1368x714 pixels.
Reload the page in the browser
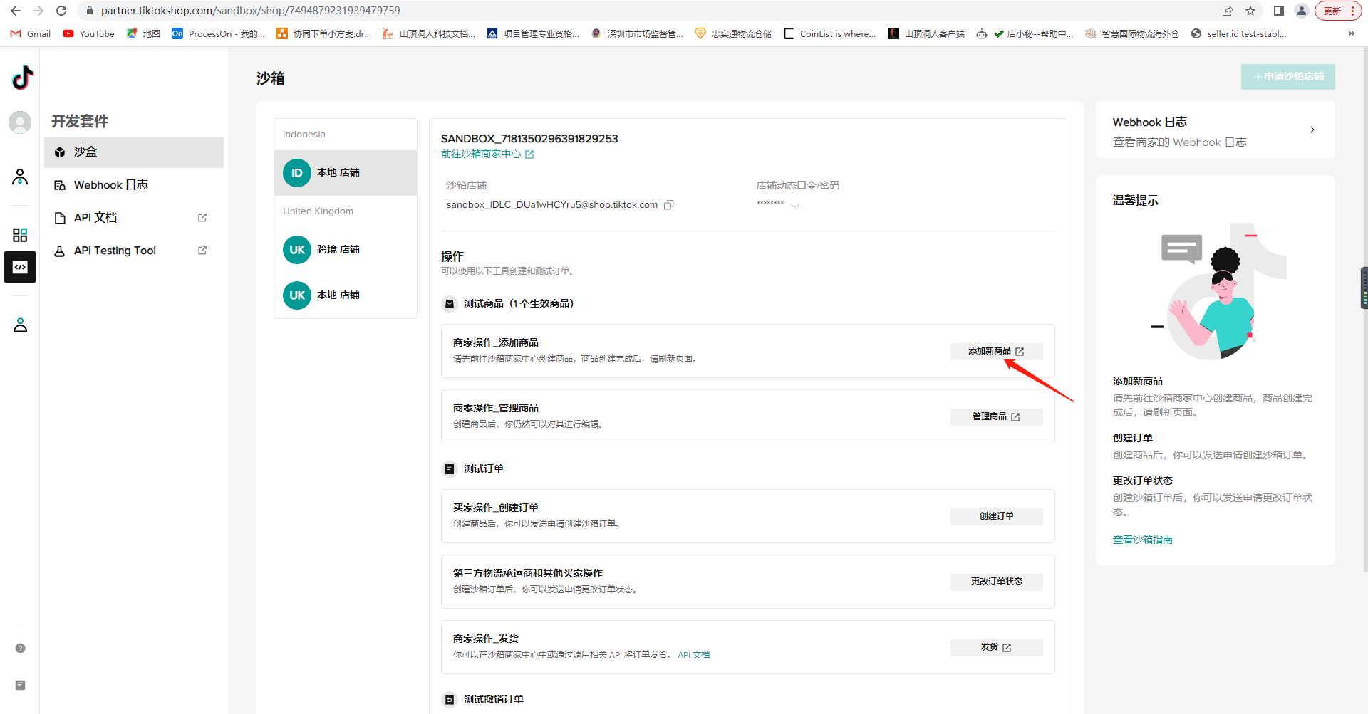61,11
